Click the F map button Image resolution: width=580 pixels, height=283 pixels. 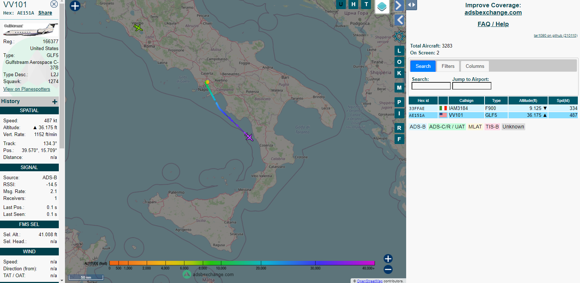coord(399,139)
